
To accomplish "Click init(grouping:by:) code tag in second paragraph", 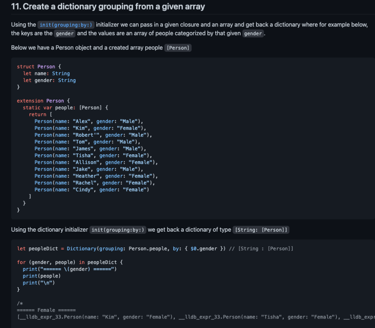I will coord(118,230).
